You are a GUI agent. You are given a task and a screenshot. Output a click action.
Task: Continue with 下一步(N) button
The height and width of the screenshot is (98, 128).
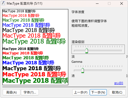click(x=98, y=92)
